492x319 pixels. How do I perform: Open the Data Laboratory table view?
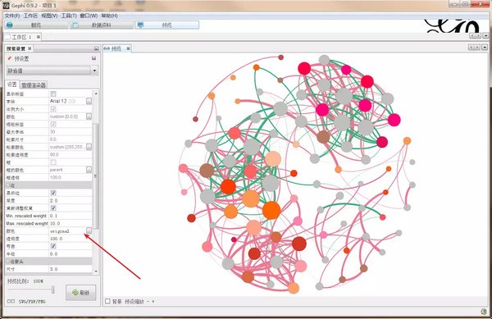(102, 25)
